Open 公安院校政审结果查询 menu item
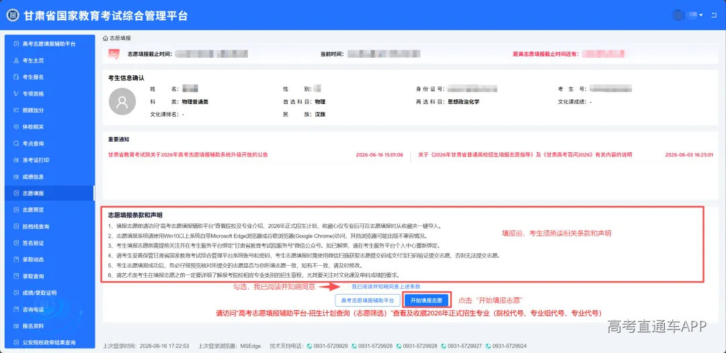Image resolution: width=726 pixels, height=353 pixels. pyautogui.click(x=48, y=343)
